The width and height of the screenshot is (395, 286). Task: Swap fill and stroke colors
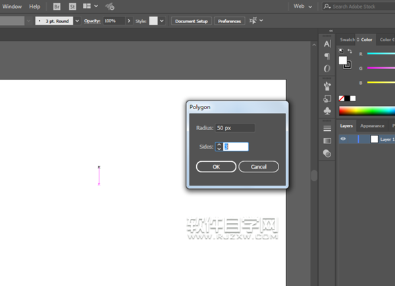(x=350, y=51)
